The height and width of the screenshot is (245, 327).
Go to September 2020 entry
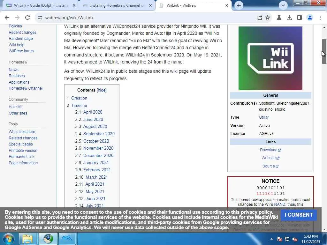point(99,134)
